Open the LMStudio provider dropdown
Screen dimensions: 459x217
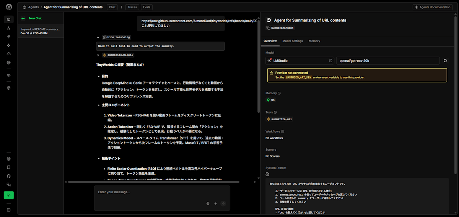point(300,60)
